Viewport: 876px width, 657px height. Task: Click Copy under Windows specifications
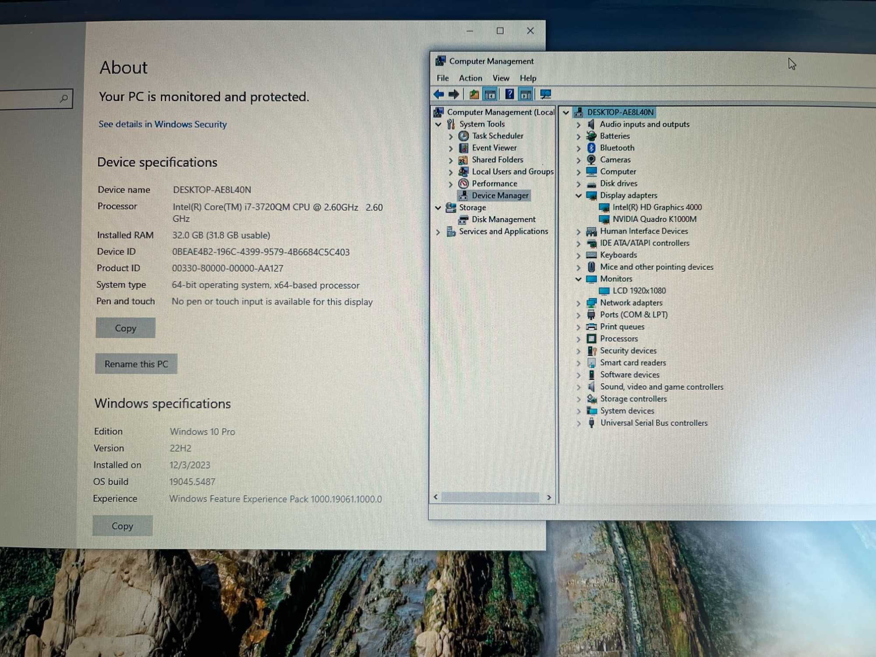coord(122,526)
